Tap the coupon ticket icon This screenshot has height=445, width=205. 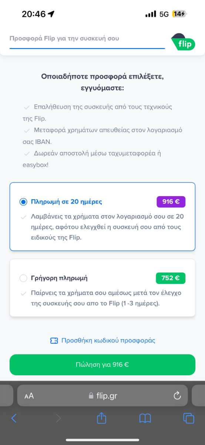(x=54, y=340)
